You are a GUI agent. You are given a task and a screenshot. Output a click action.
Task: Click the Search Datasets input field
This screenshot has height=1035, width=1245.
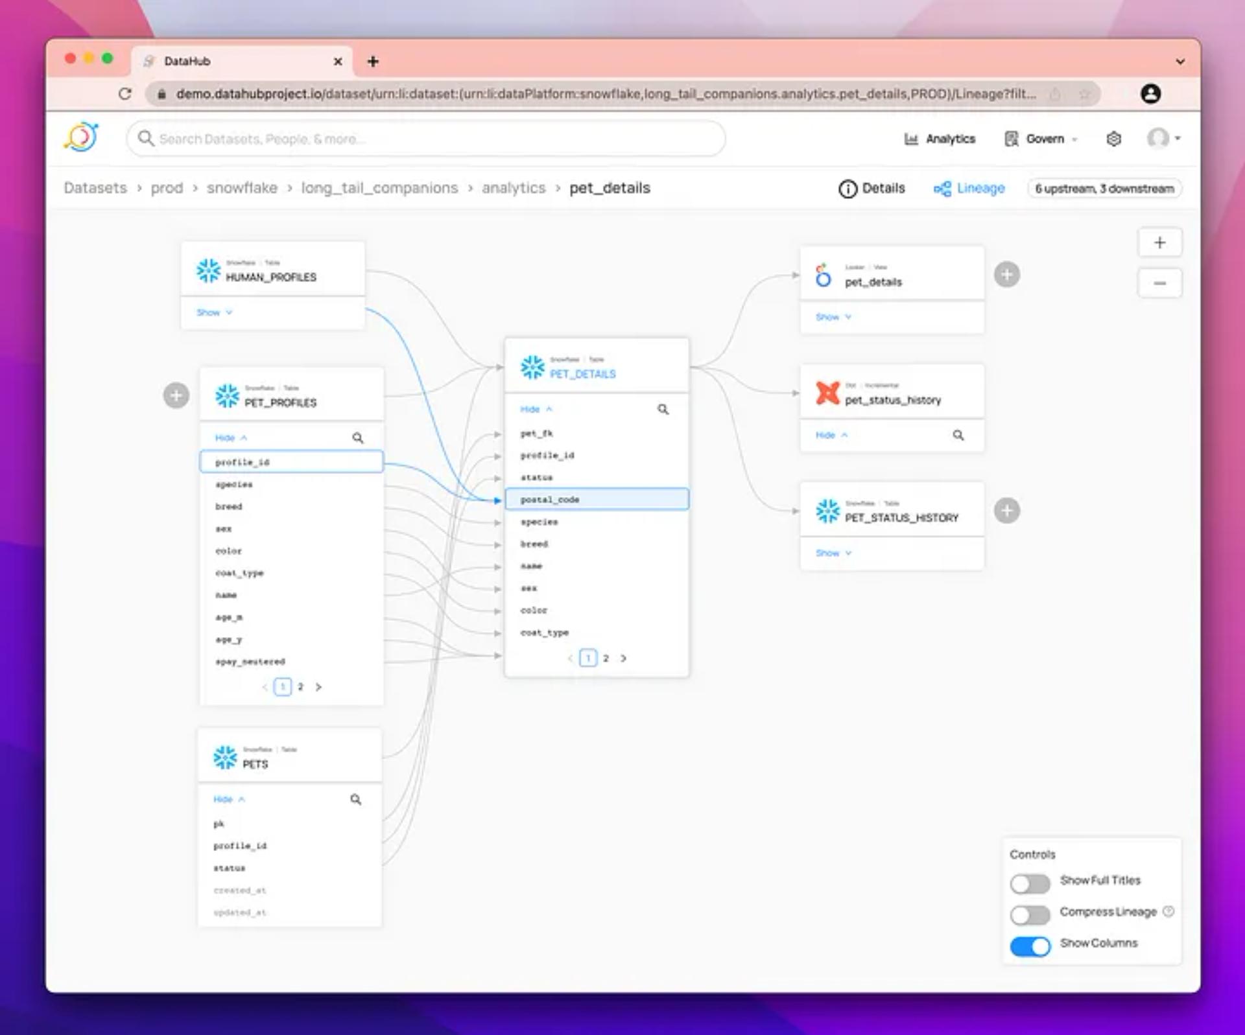(425, 139)
